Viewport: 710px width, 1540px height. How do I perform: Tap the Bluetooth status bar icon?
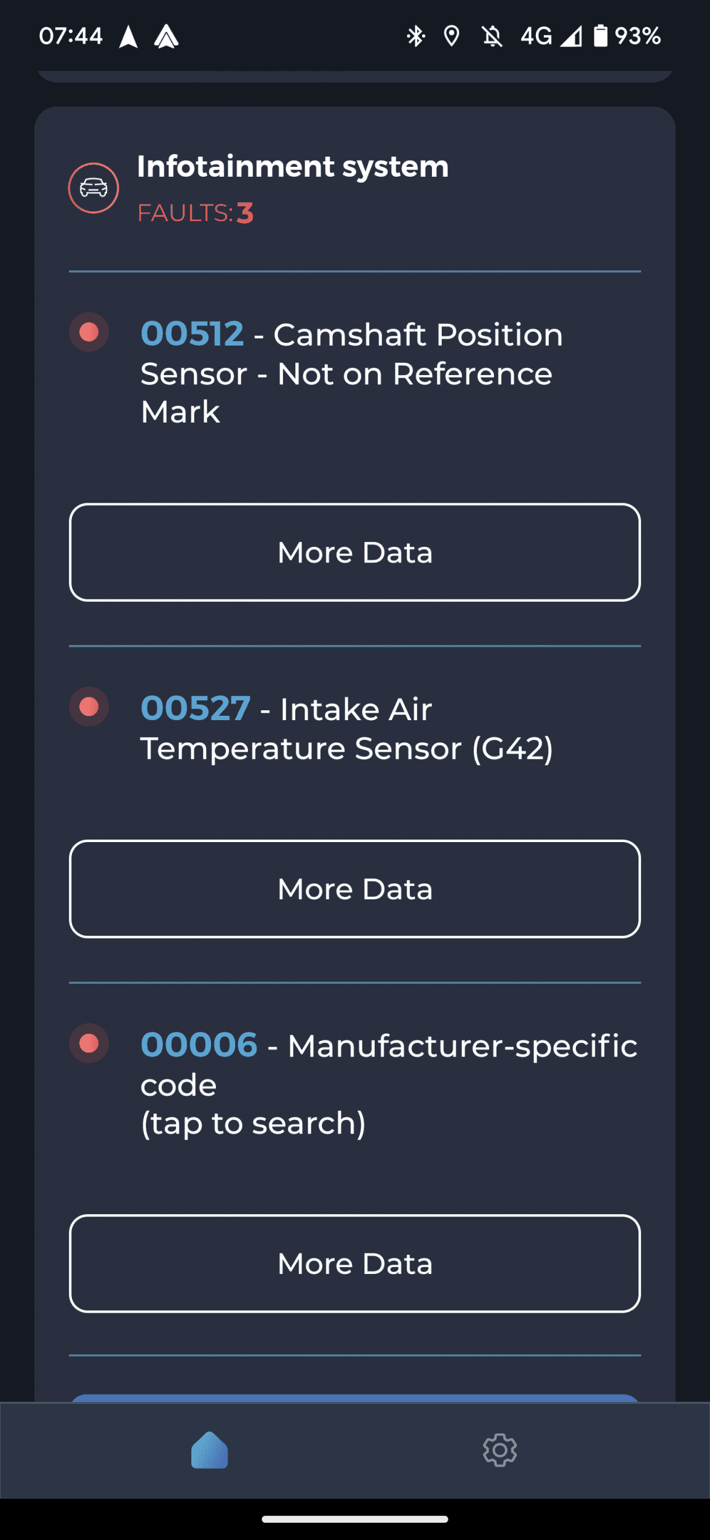416,36
